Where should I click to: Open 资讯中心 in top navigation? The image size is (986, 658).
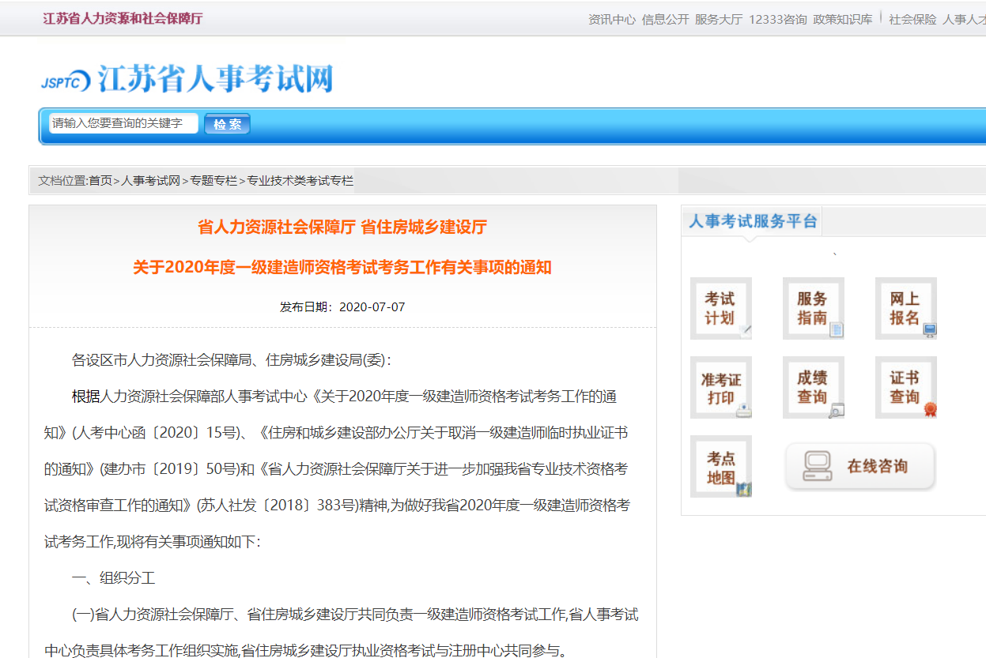612,20
